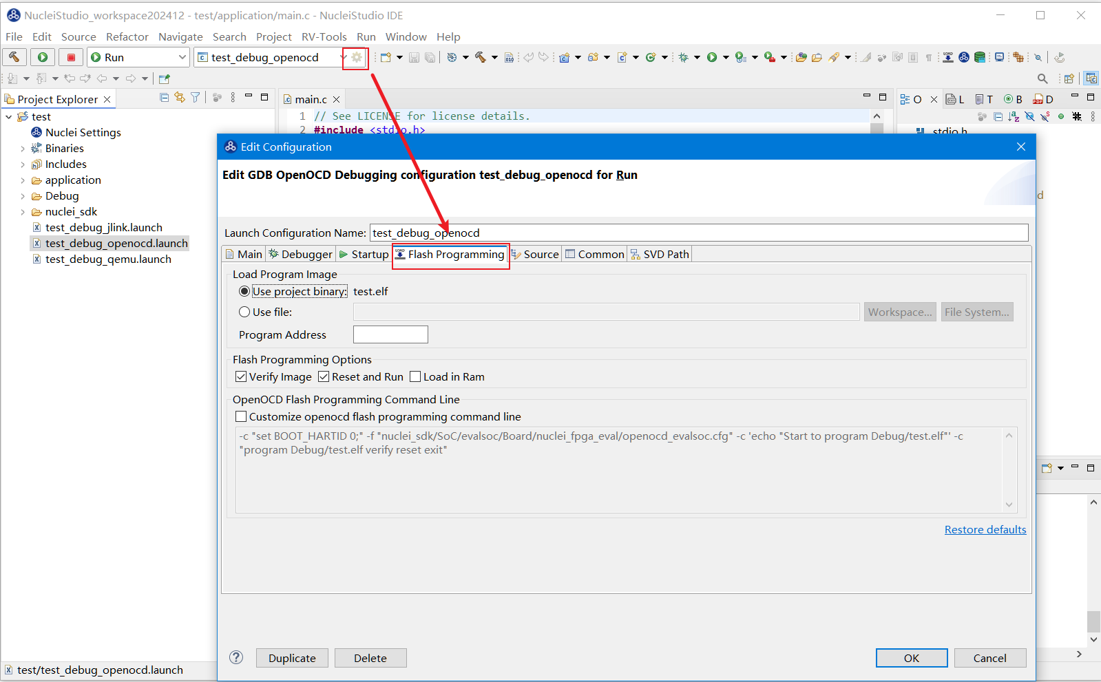Screen dimensions: 1101x682
Task: Click the filter funnel icon in Project Explorer
Action: tap(196, 98)
